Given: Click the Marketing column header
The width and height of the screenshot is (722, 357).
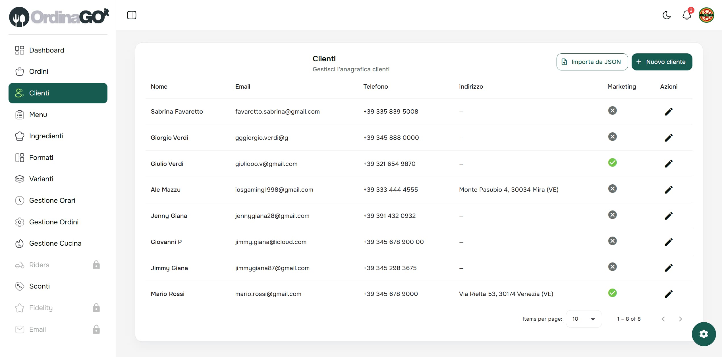Looking at the screenshot, I should (621, 87).
